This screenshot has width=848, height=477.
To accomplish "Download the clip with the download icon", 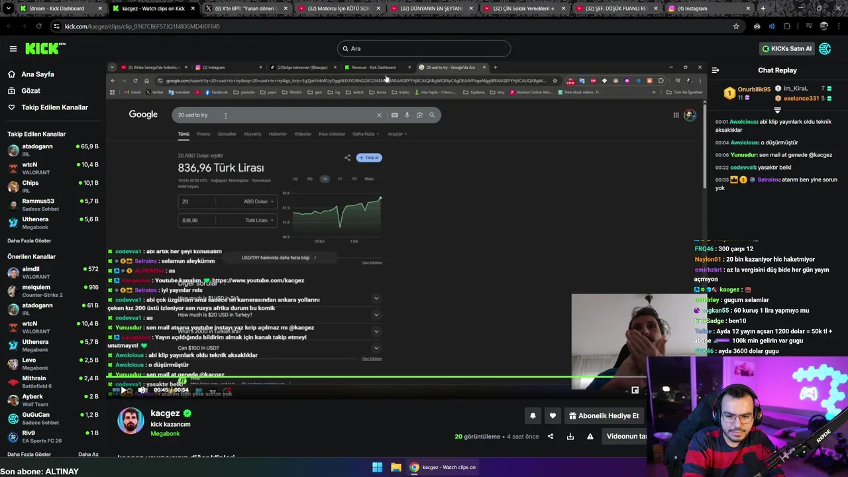I will click(x=570, y=437).
